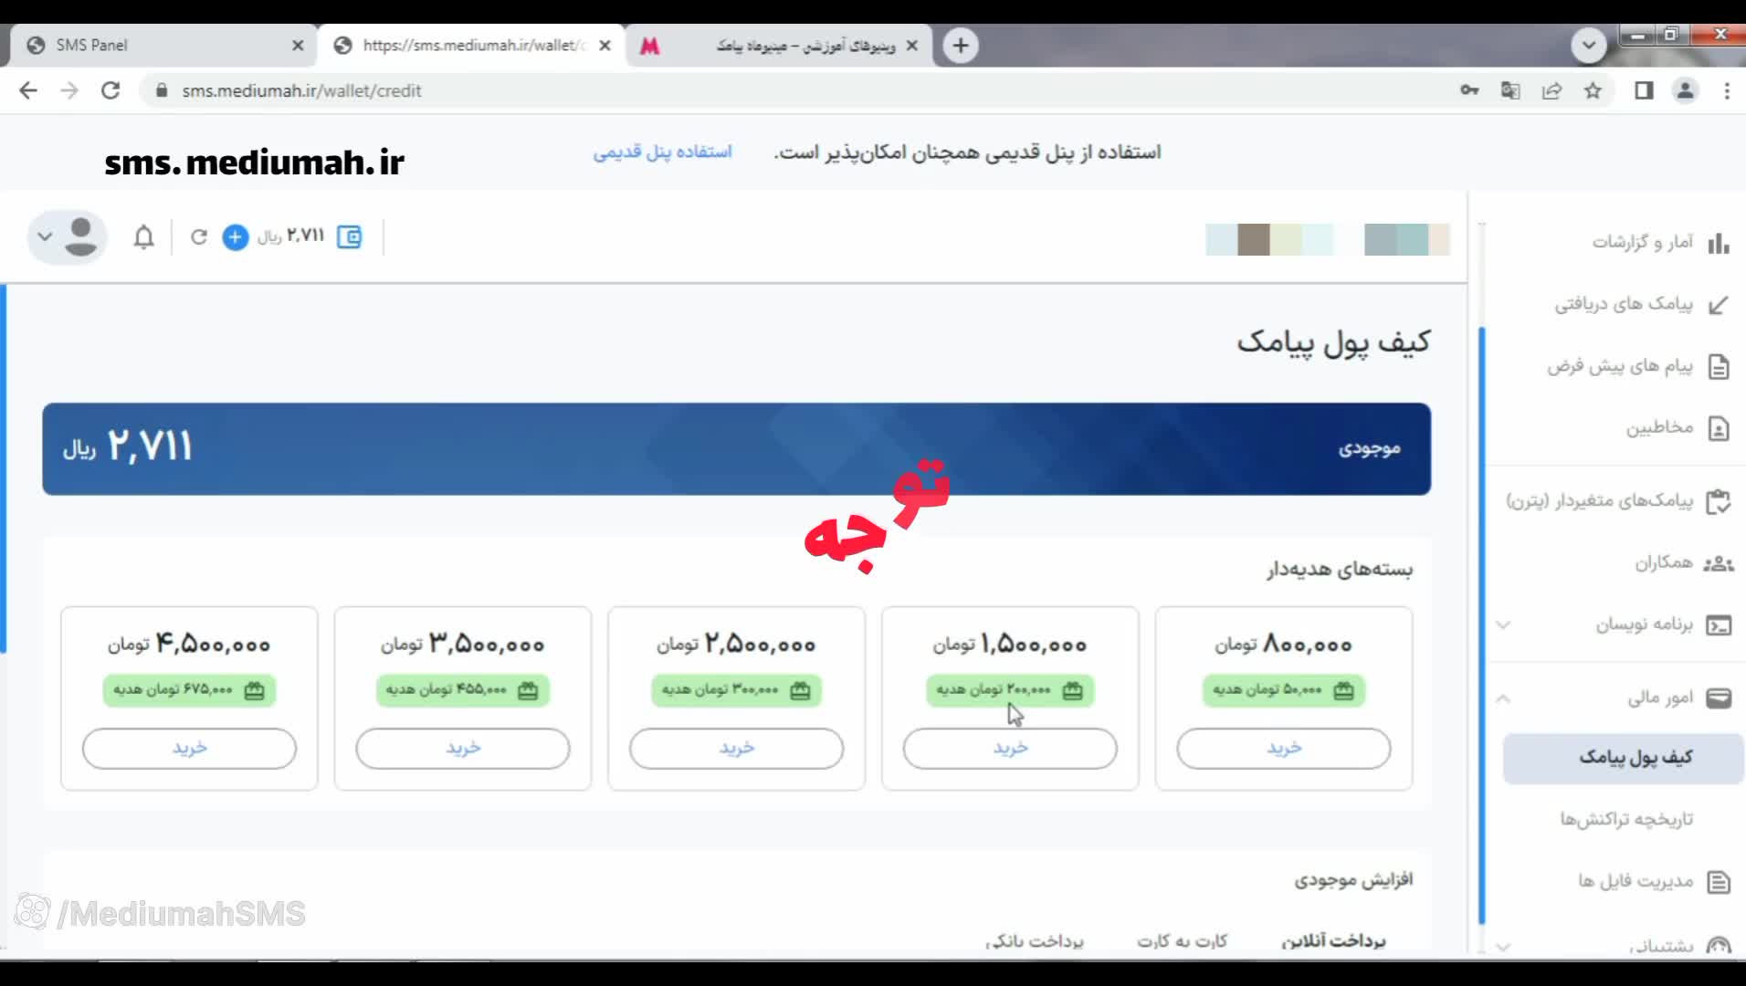Click استفاده پنل قدیمی old panel link

[x=662, y=152]
